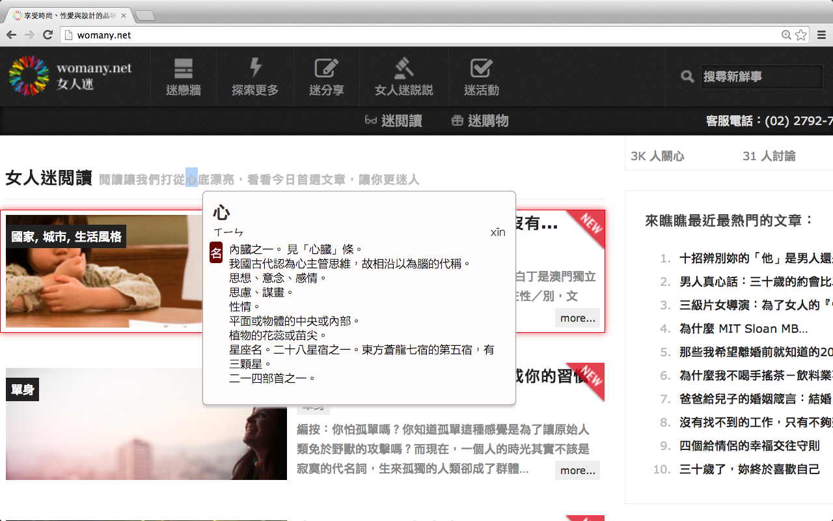Click the 來瞧瞧最近最熱門的文章 heading
This screenshot has width=833, height=521.
click(x=730, y=221)
